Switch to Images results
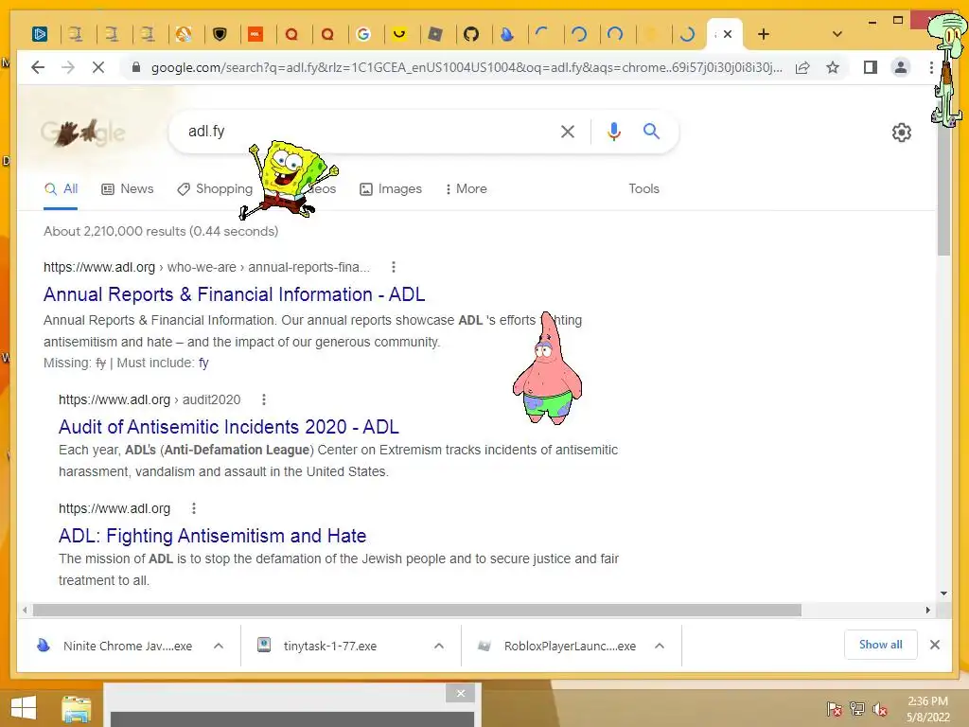This screenshot has height=727, width=969. pyautogui.click(x=391, y=189)
